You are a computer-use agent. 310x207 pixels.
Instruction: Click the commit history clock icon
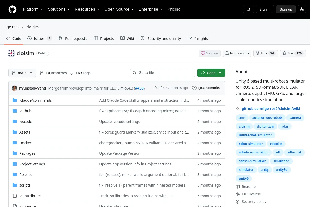(x=195, y=88)
